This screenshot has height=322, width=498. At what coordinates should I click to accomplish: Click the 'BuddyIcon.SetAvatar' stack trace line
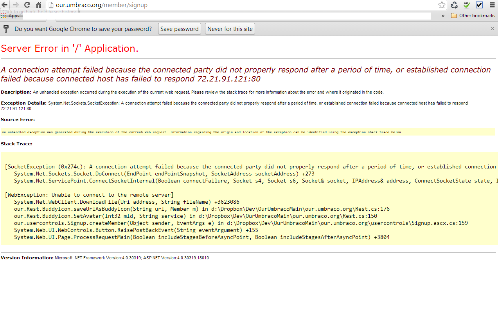tap(196, 216)
